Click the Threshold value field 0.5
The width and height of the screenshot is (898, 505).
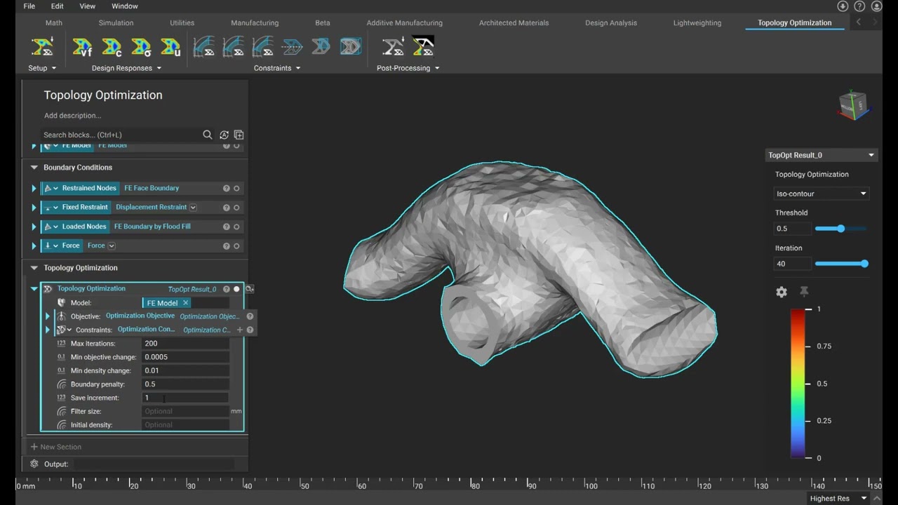click(x=792, y=229)
